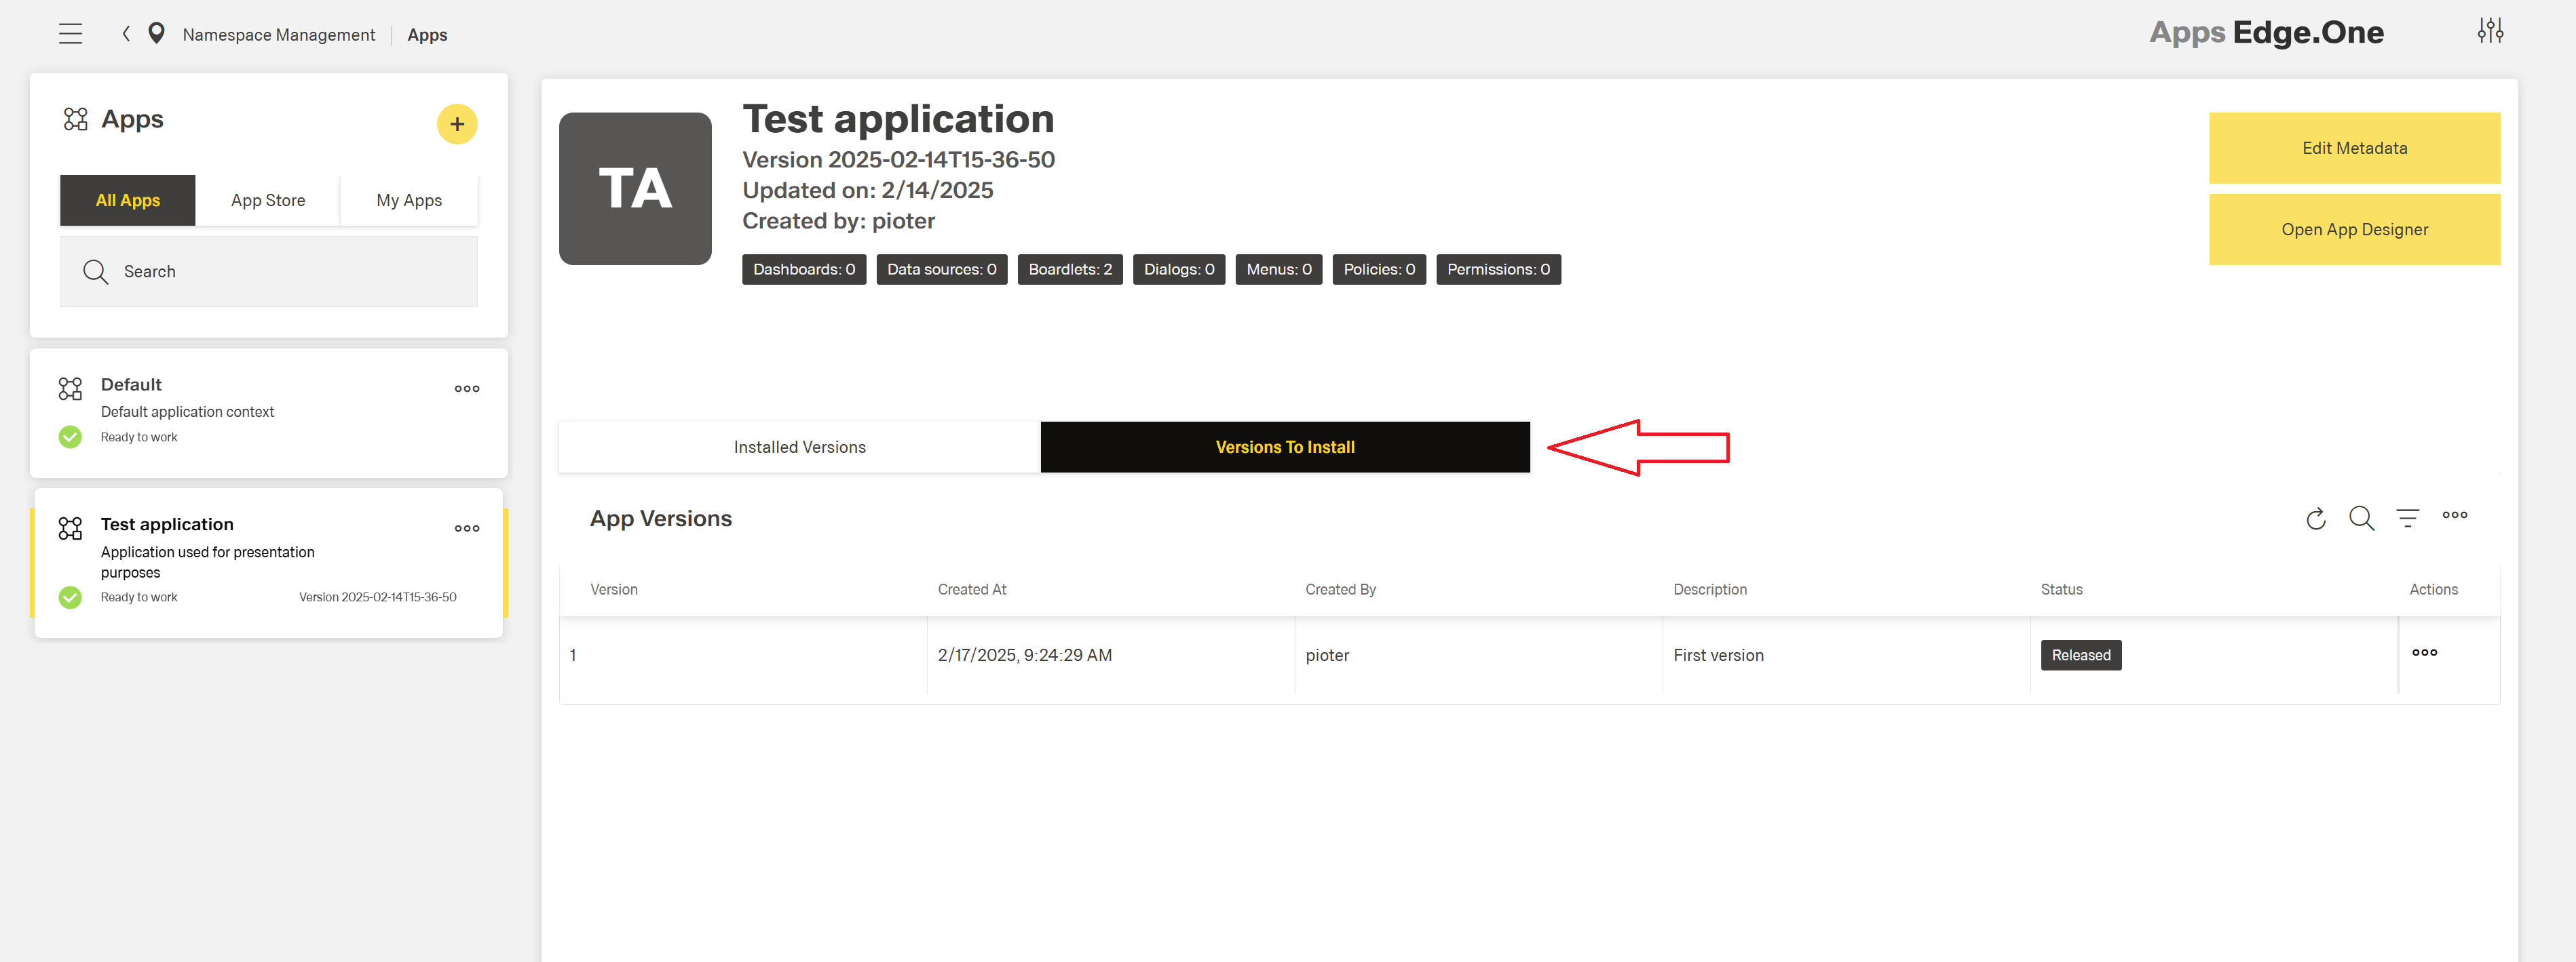Click Edit Metadata button
Screen dimensions: 2576x962
(x=2354, y=148)
